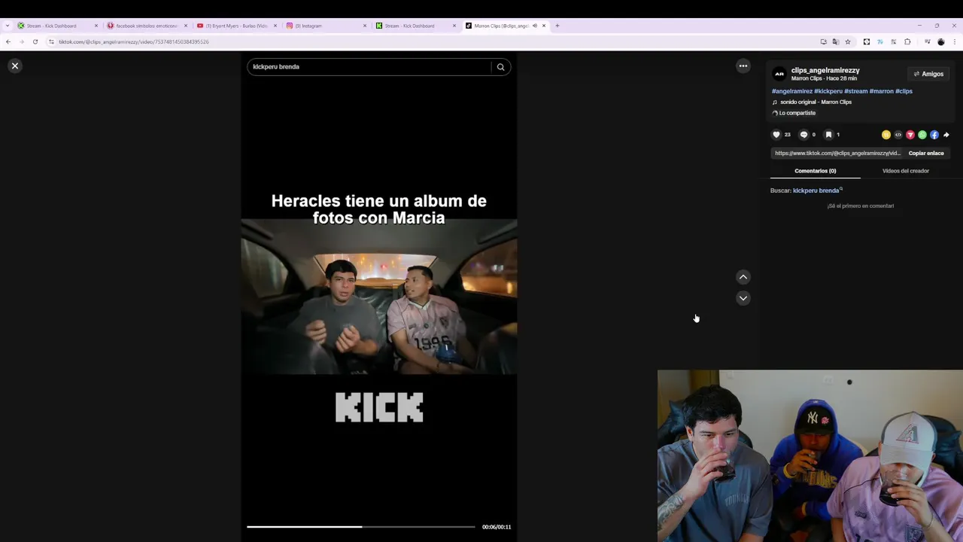Click the creator's AR avatar
This screenshot has height=542, width=963.
[779, 74]
